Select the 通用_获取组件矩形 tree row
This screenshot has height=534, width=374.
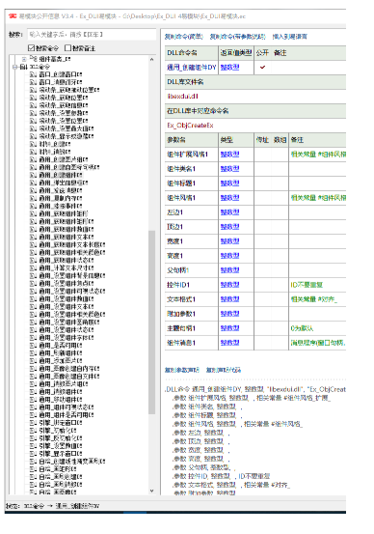(x=64, y=213)
